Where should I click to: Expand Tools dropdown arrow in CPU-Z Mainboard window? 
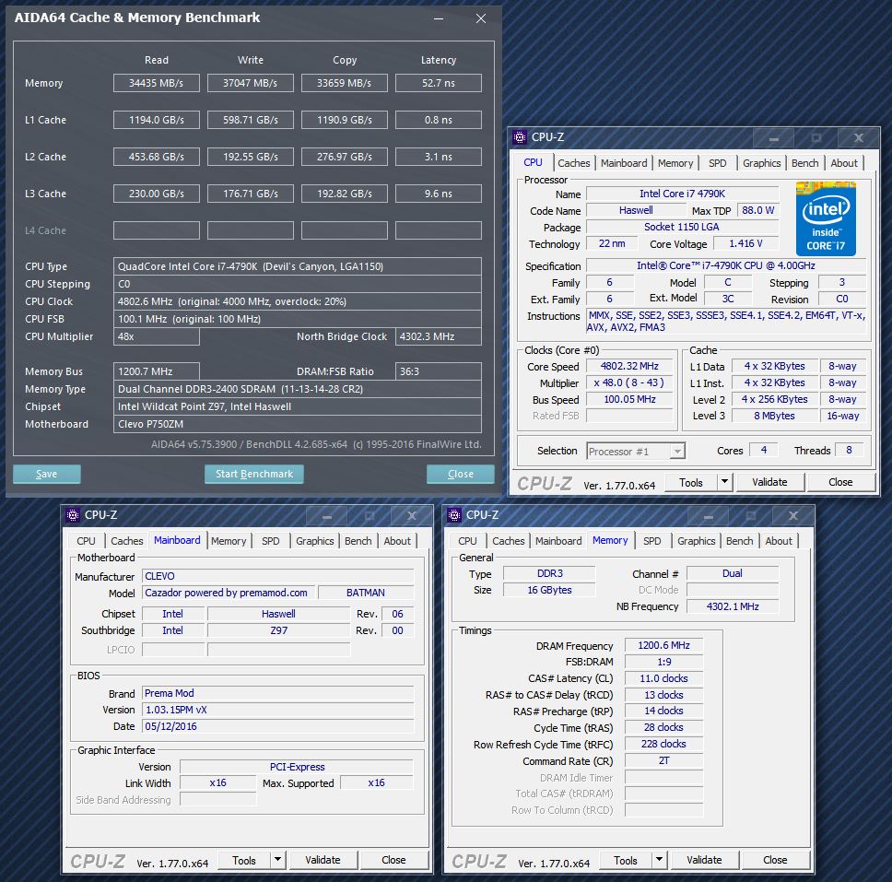[277, 860]
